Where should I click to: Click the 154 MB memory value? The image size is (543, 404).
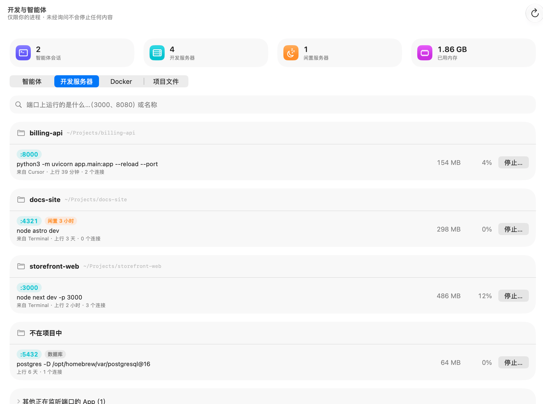[x=449, y=162]
